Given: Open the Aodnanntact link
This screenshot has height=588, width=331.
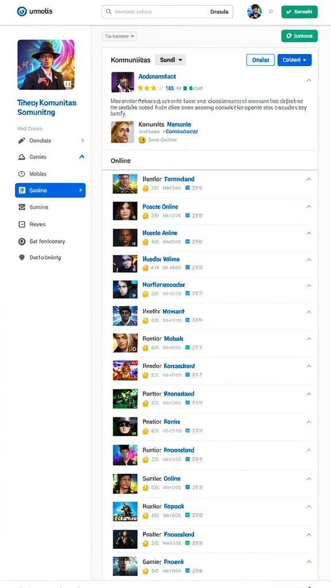Looking at the screenshot, I should pyautogui.click(x=157, y=76).
